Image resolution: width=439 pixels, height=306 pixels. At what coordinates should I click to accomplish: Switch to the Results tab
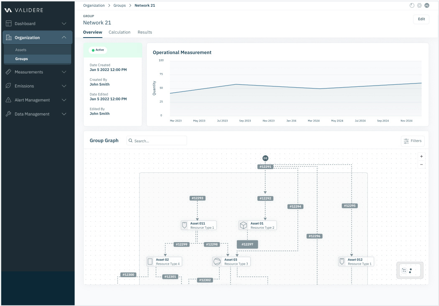coord(145,32)
